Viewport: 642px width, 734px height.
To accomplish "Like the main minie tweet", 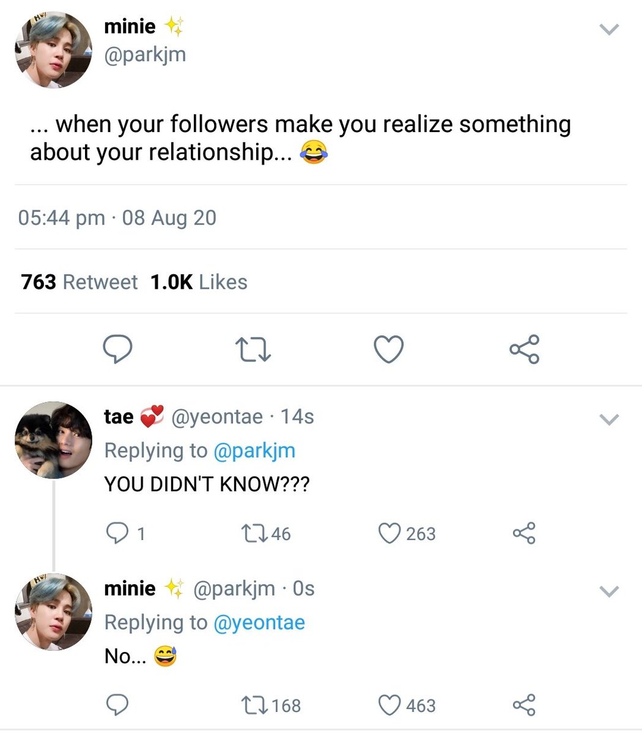I will (x=388, y=349).
